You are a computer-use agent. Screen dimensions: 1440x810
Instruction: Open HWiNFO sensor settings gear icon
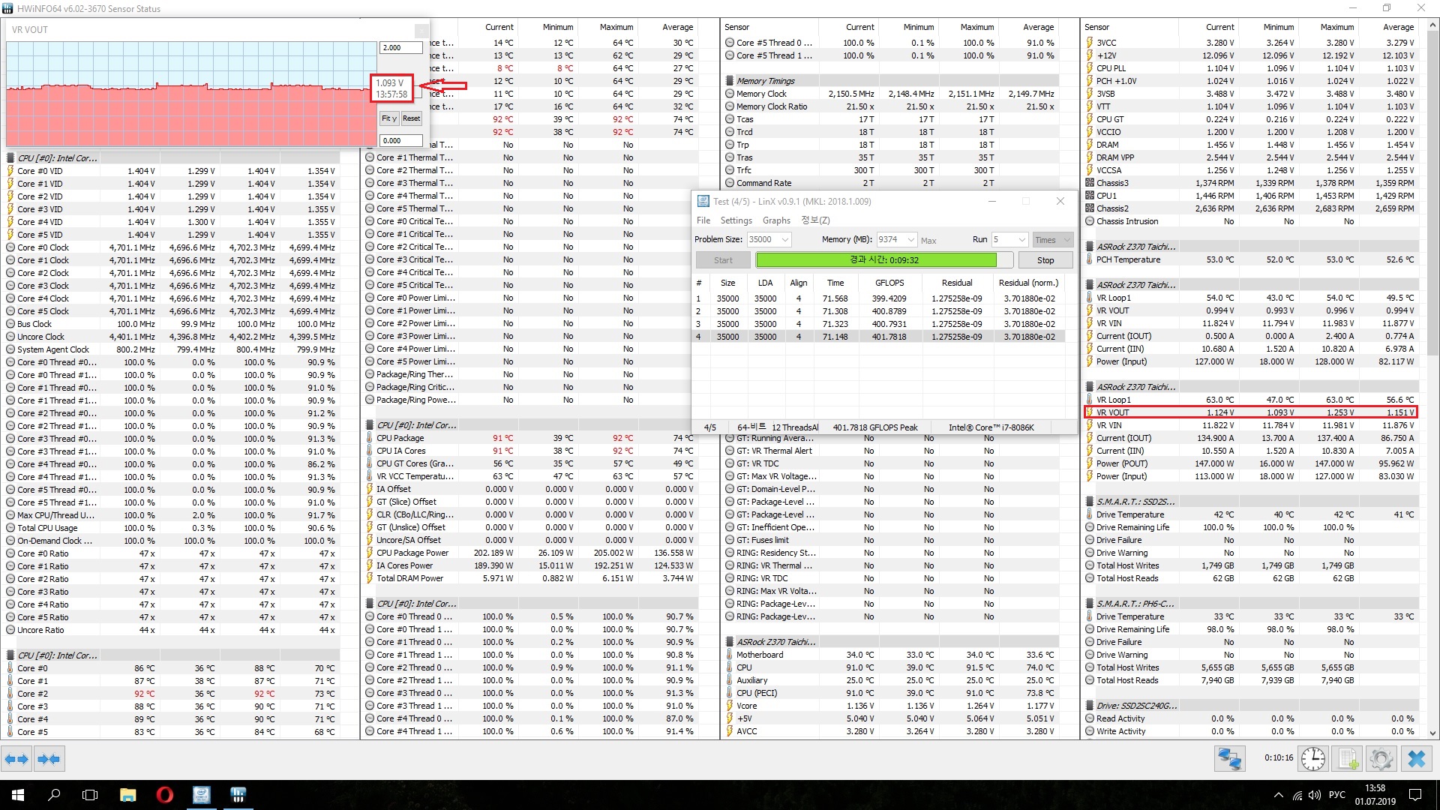(x=1381, y=759)
